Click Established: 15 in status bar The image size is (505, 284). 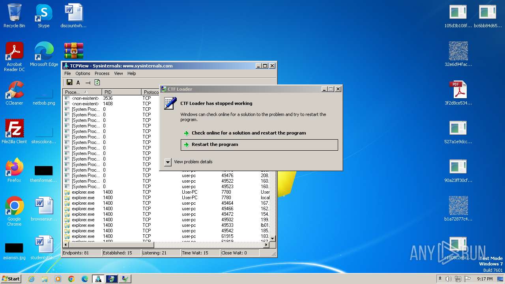pyautogui.click(x=122, y=253)
